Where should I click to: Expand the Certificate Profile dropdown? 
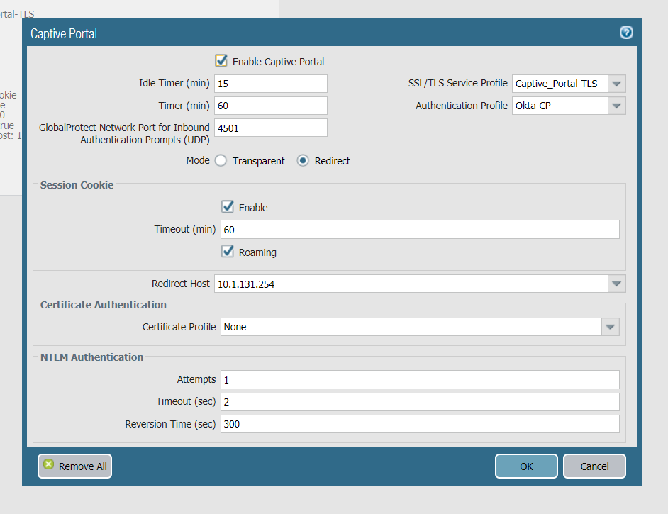(610, 327)
